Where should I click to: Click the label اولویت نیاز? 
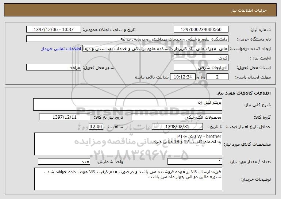(x=261, y=58)
